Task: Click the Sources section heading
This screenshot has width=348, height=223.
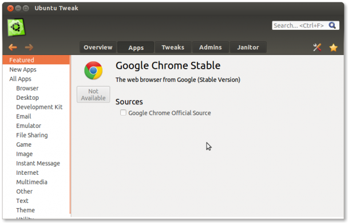Action: [129, 101]
